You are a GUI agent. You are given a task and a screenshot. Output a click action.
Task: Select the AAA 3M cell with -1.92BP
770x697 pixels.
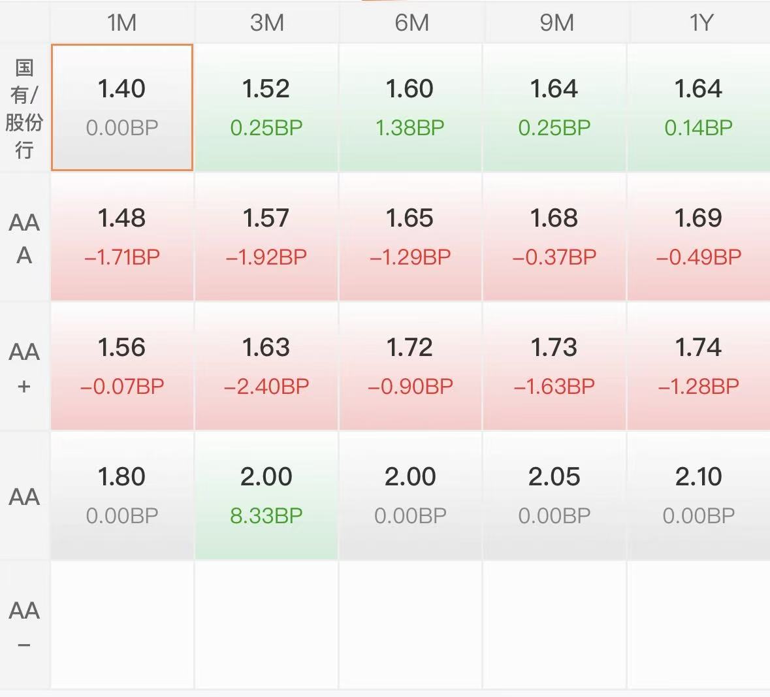coord(266,236)
